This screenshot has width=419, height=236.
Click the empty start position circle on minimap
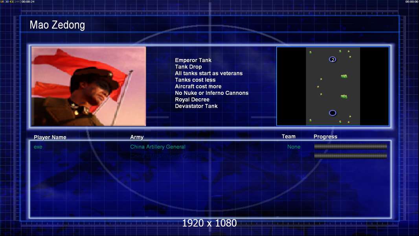click(333, 113)
